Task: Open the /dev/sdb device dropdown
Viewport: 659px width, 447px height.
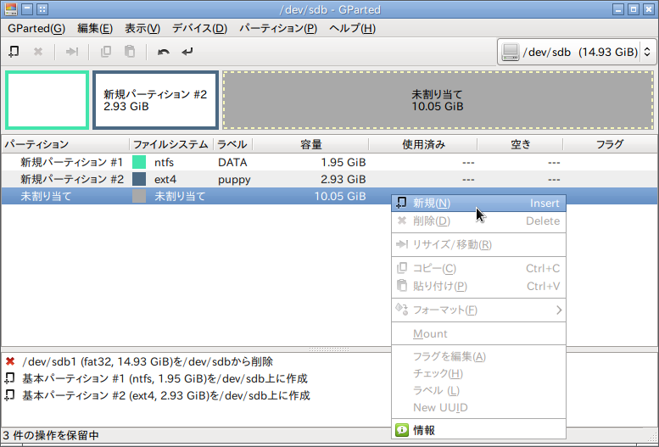Action: click(x=577, y=52)
